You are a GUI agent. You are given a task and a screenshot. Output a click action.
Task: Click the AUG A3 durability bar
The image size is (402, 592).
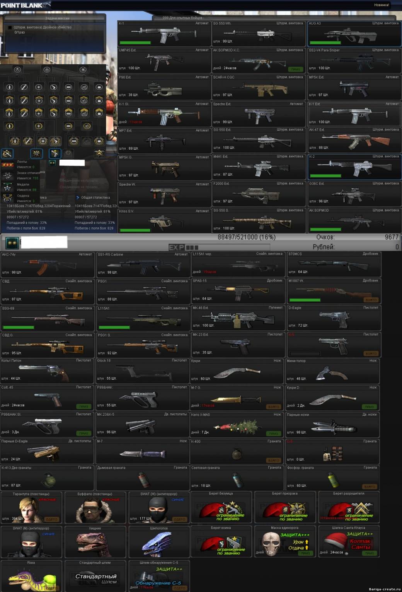pyautogui.click(x=325, y=43)
